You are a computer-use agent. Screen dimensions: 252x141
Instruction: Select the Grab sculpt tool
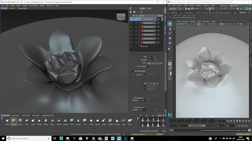click(x=27, y=122)
